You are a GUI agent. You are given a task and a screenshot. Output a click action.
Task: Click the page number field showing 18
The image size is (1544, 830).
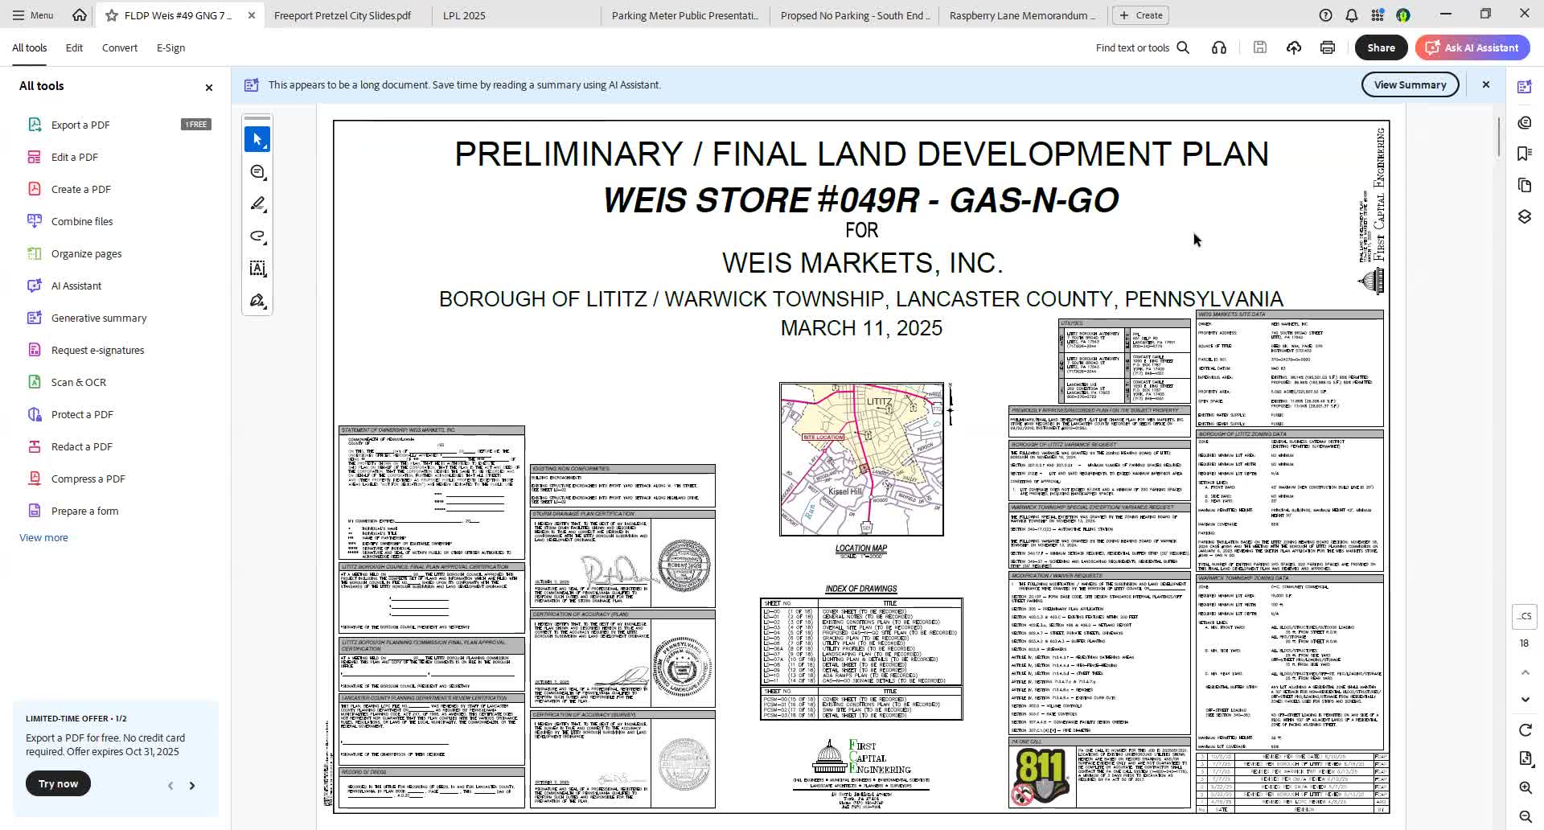[x=1524, y=643]
